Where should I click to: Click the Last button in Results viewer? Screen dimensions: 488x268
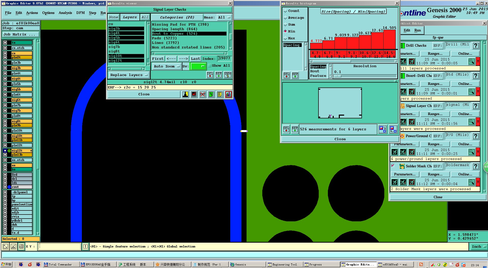195,59
